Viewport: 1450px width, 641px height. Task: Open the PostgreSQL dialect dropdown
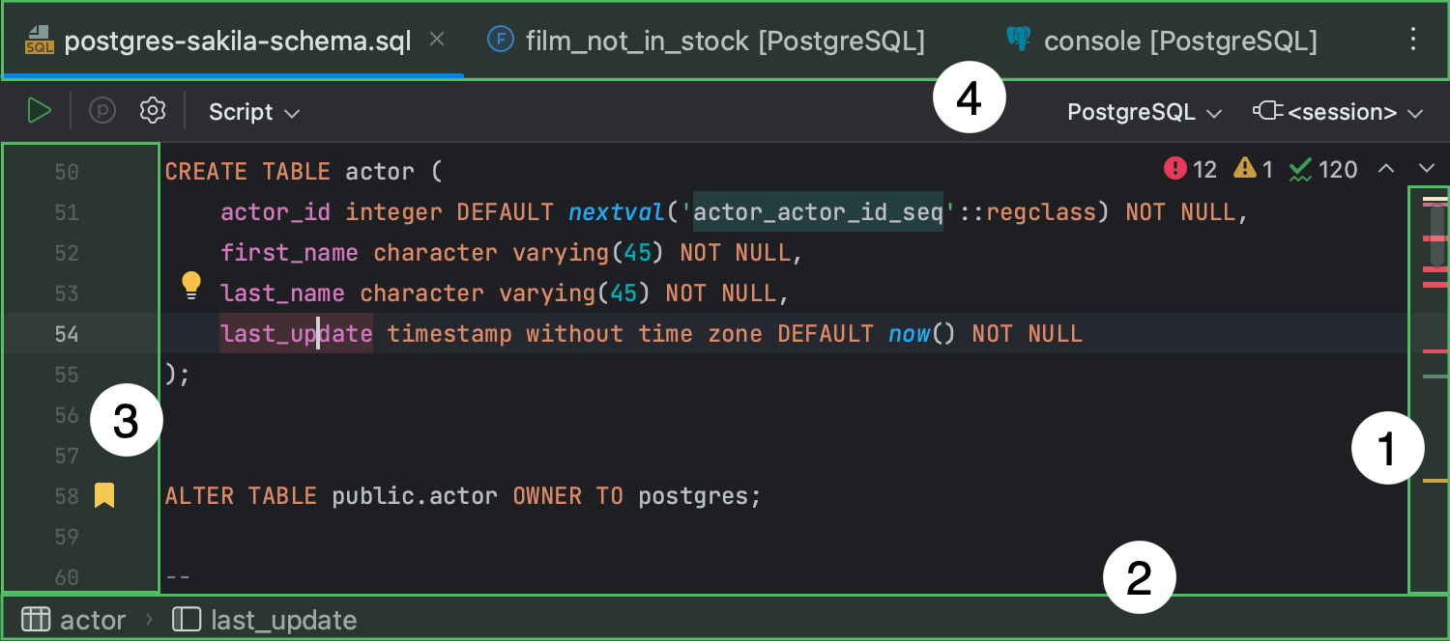(x=1144, y=112)
